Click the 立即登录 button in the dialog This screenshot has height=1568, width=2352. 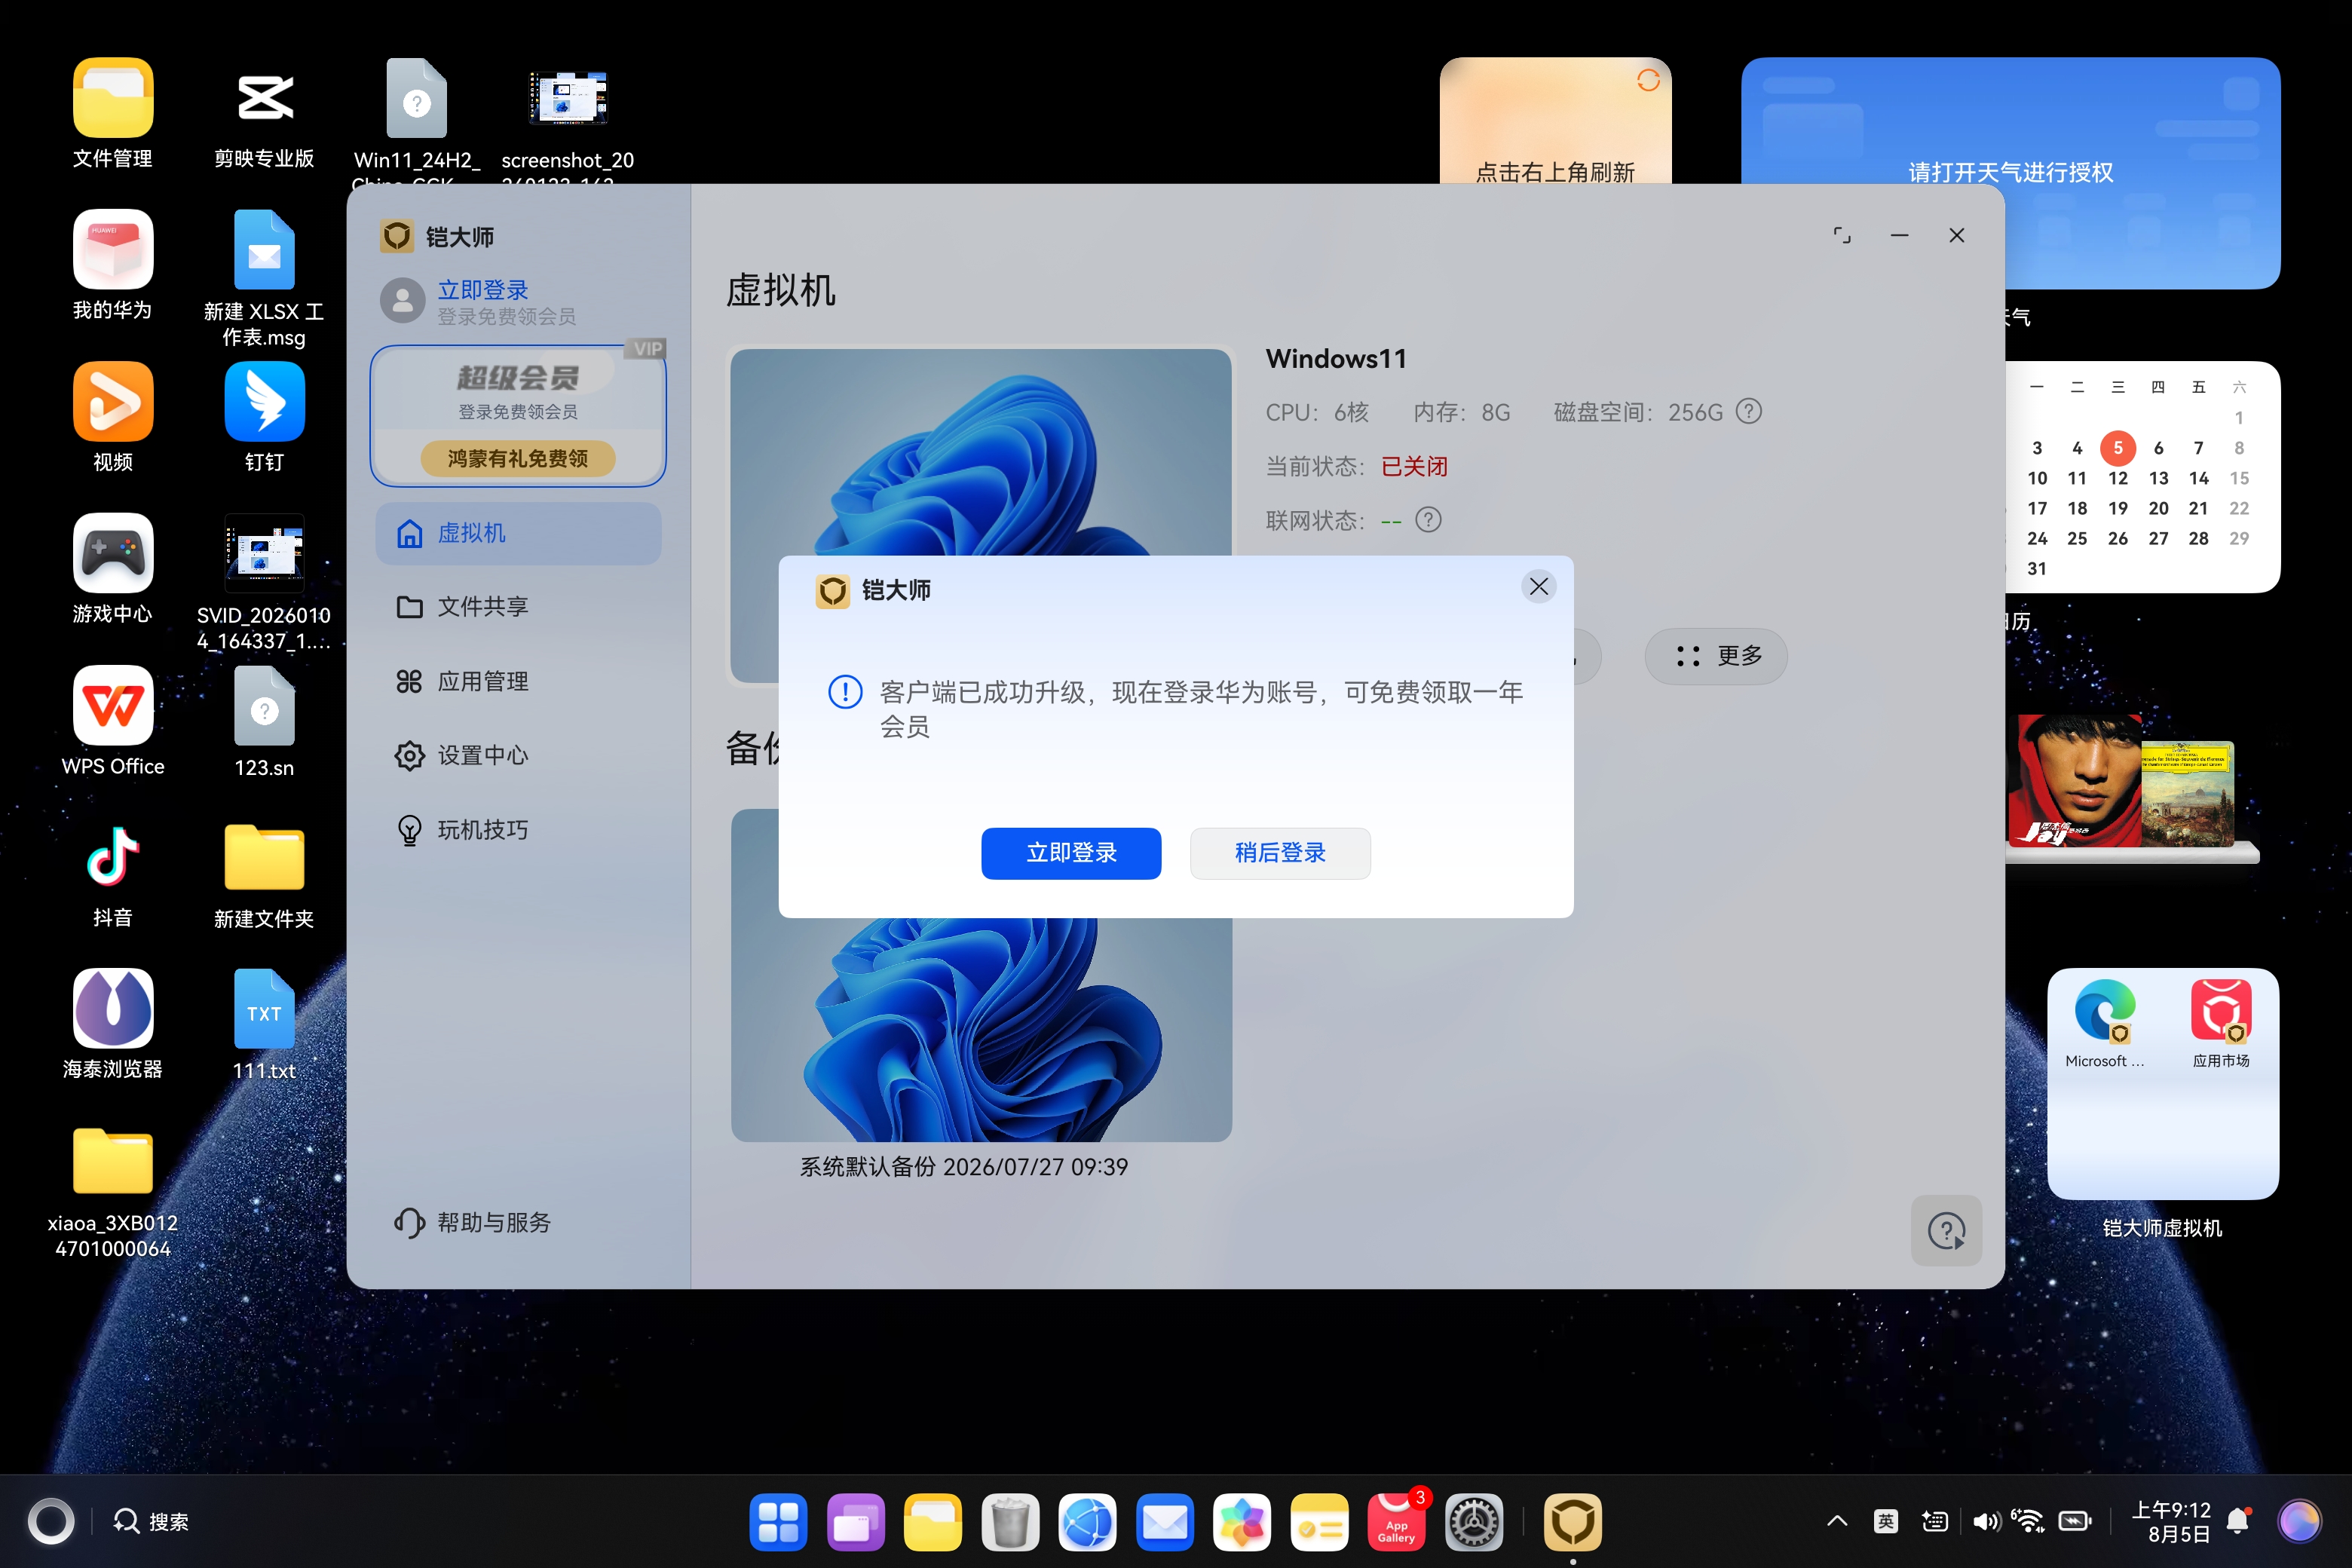1071,853
